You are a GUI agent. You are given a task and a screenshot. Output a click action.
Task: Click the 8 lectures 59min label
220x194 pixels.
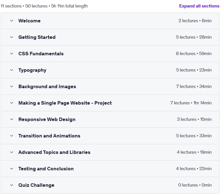click(x=194, y=54)
